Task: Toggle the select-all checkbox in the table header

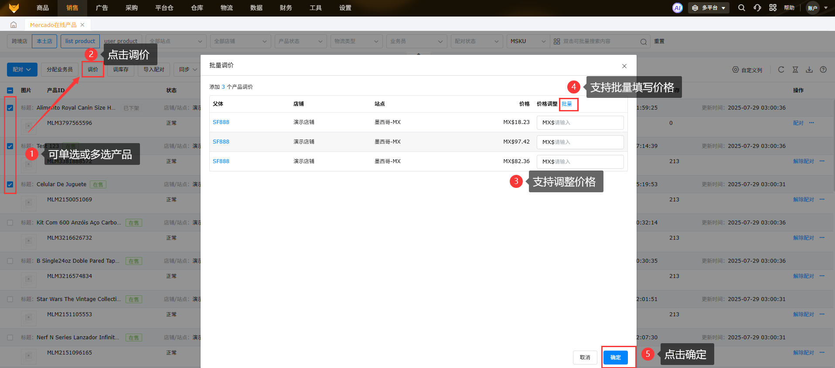Action: pyautogui.click(x=10, y=90)
